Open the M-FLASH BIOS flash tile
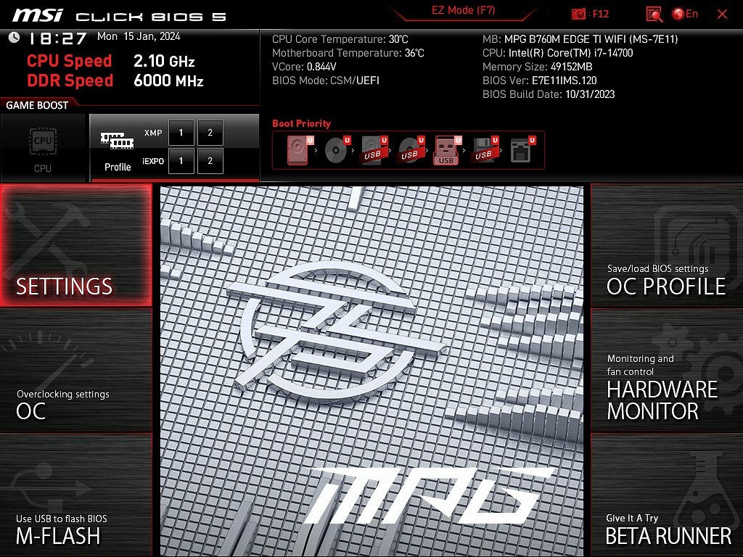This screenshot has height=557, width=743. [x=75, y=495]
